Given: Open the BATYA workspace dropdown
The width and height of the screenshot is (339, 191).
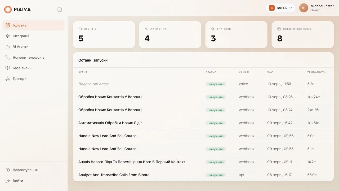Looking at the screenshot, I should click(280, 8).
